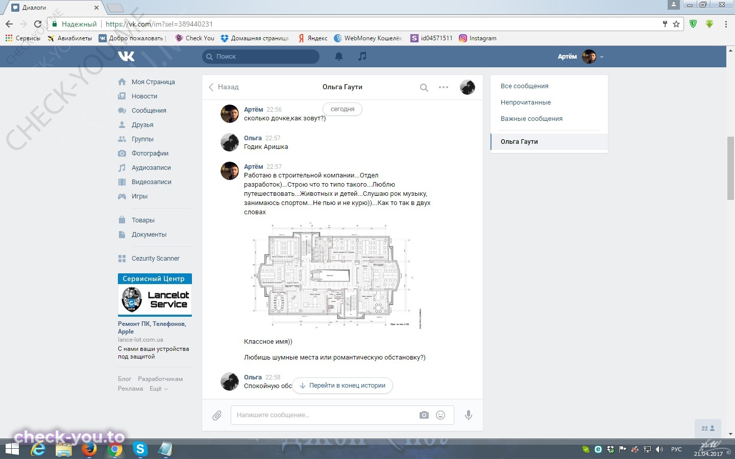This screenshot has width=735, height=459.
Task: Record a voice message with microphone
Action: [468, 415]
